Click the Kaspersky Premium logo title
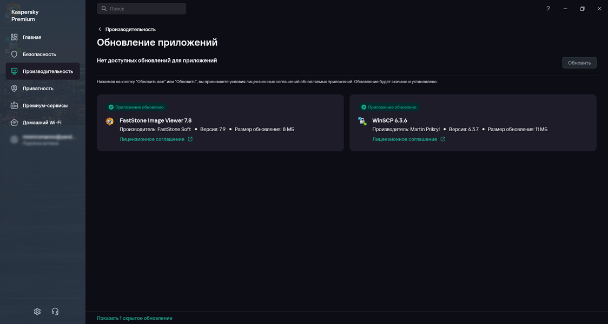The width and height of the screenshot is (608, 324). pyautogui.click(x=25, y=16)
